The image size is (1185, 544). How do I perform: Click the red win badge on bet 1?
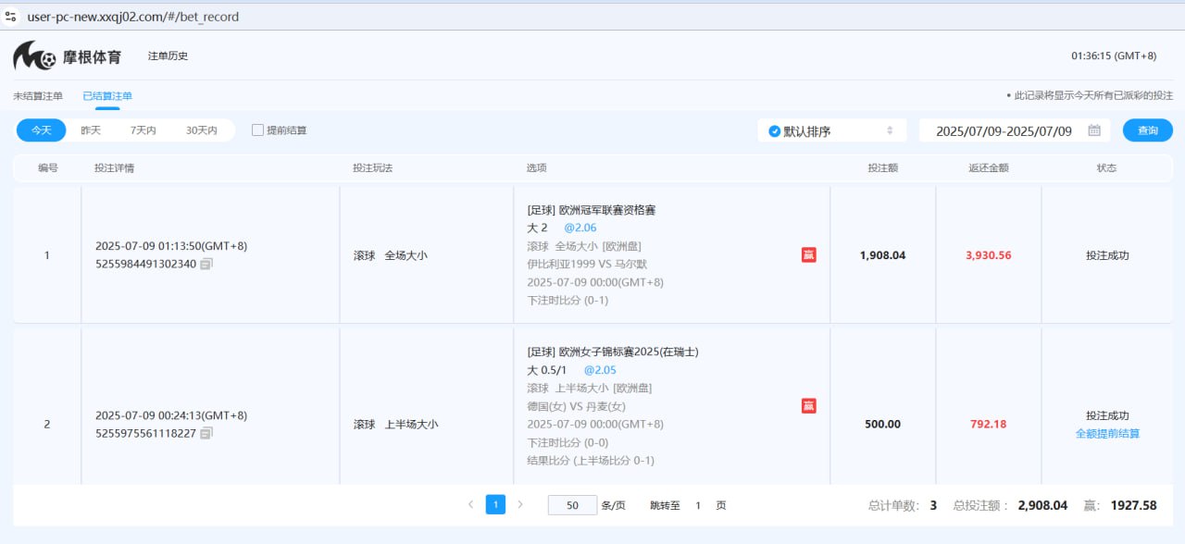click(x=808, y=254)
